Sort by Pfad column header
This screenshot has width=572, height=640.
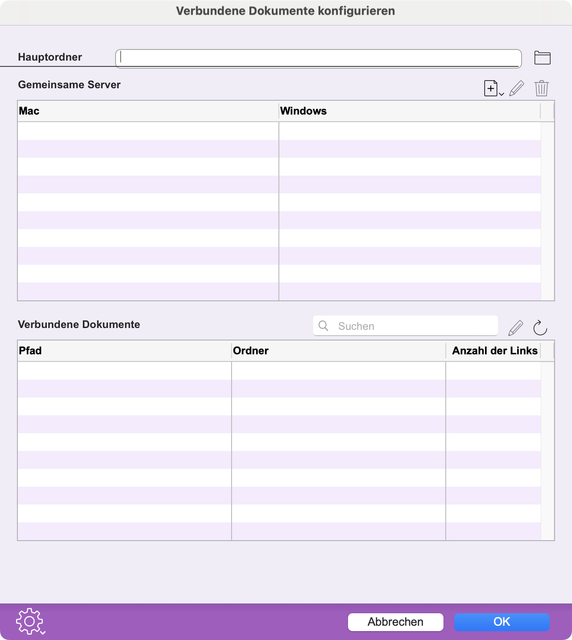124,351
